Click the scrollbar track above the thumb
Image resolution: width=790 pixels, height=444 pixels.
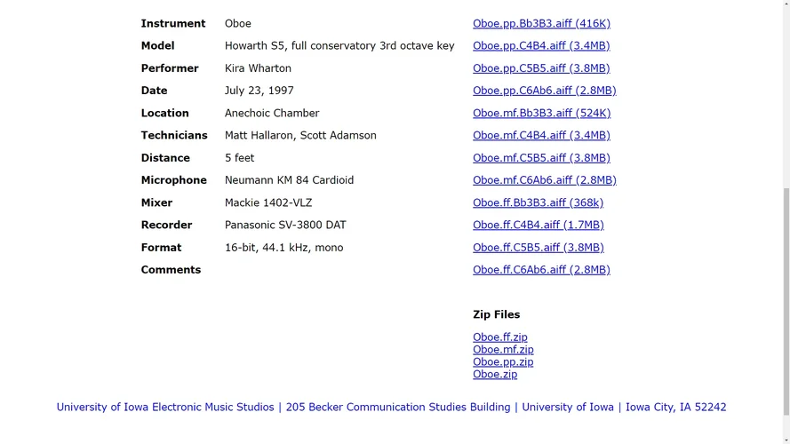point(784,98)
